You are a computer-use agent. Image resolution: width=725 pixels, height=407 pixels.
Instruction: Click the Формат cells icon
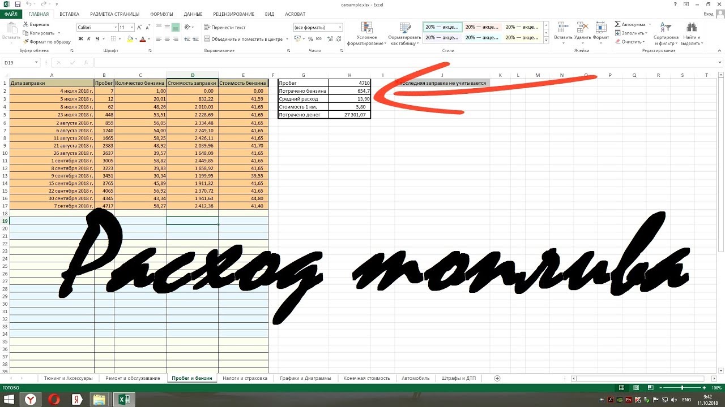coord(601,27)
